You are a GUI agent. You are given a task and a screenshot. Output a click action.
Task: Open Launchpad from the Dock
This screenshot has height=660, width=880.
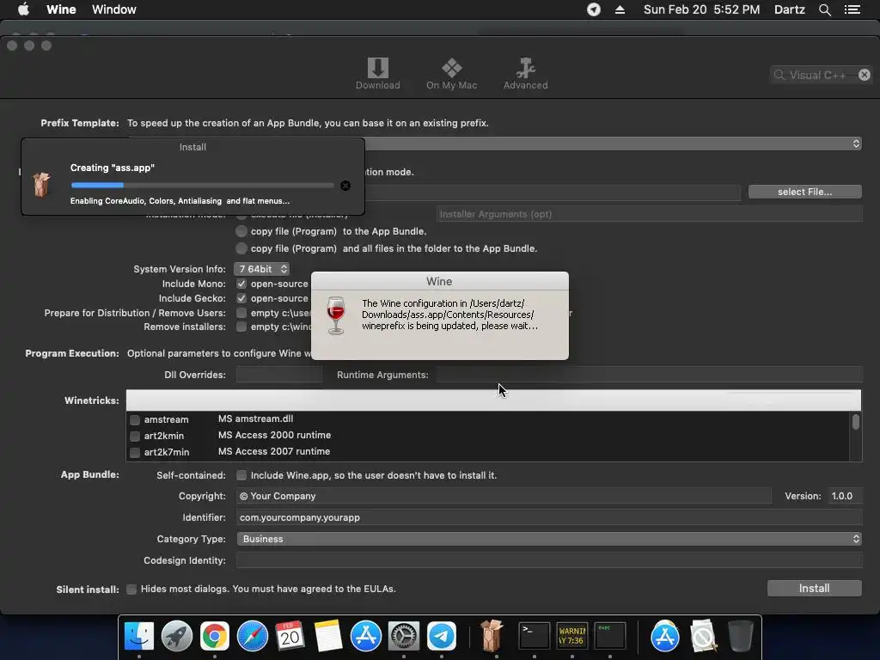177,636
